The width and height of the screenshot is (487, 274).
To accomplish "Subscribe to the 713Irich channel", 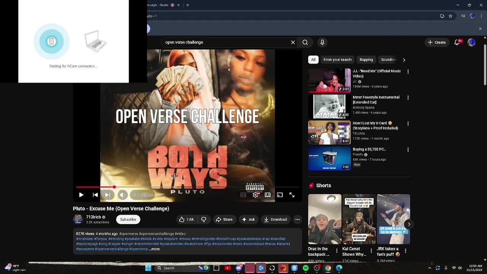I will (128, 219).
